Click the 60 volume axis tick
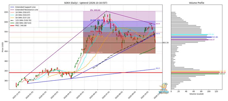 click(x=194, y=91)
